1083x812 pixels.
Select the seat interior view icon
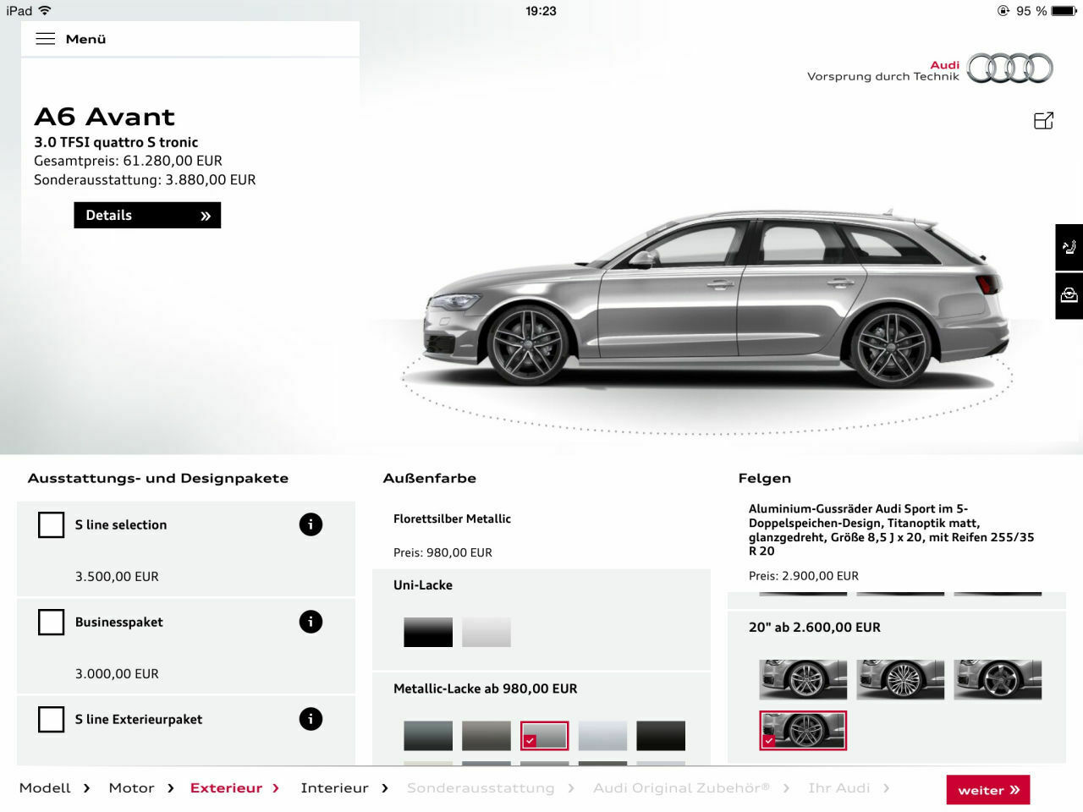(1068, 247)
